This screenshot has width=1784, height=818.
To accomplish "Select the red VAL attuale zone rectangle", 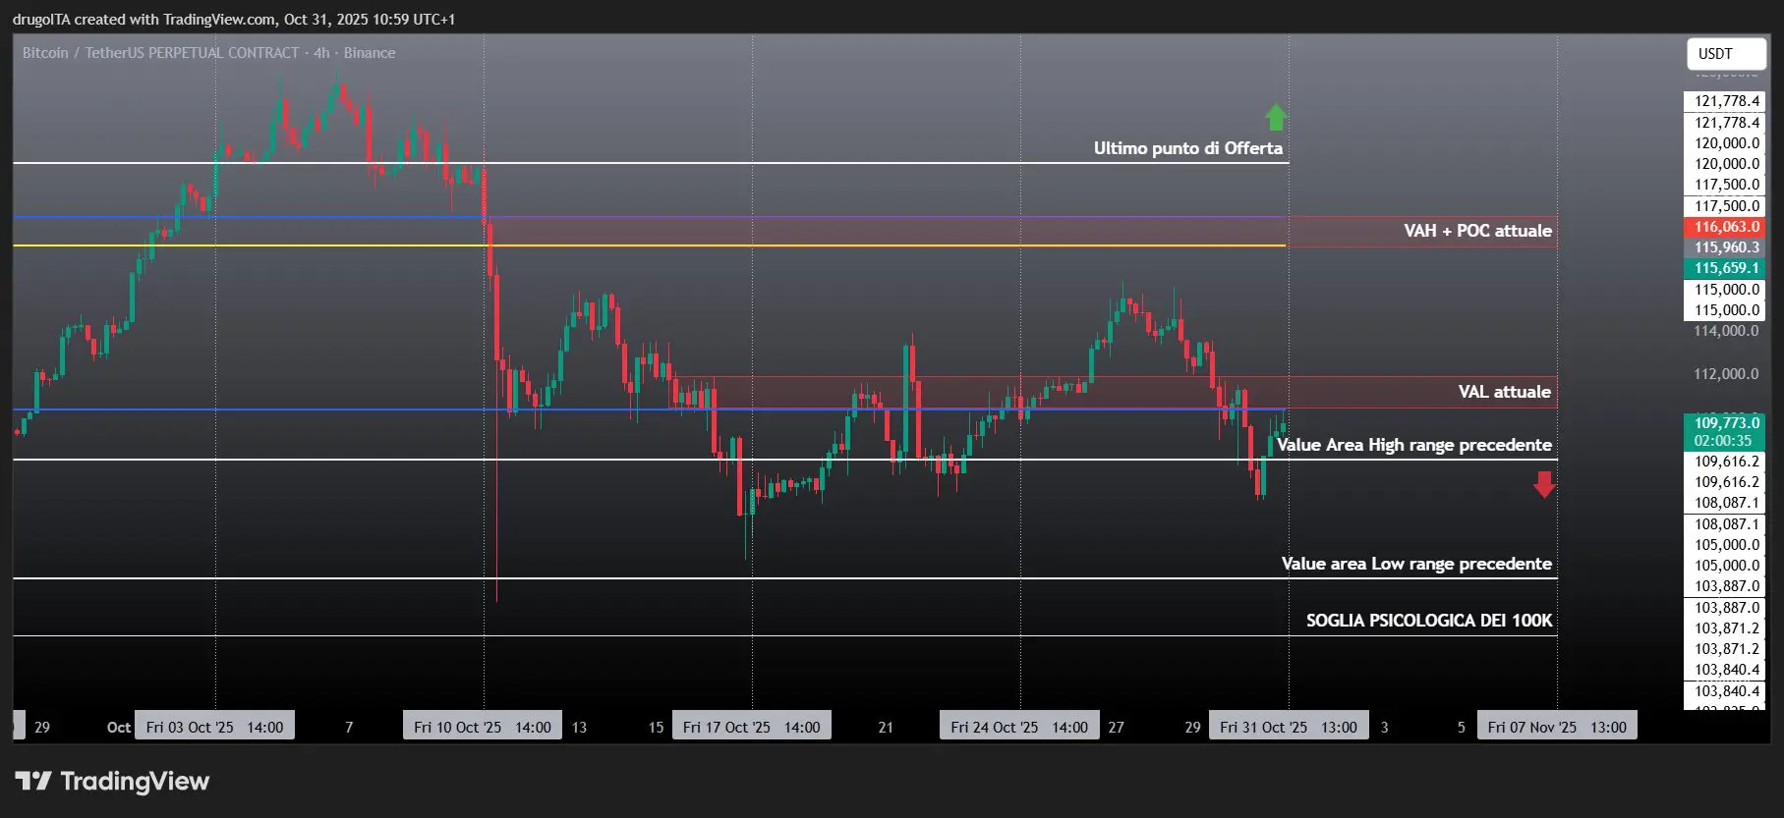I will click(1113, 393).
